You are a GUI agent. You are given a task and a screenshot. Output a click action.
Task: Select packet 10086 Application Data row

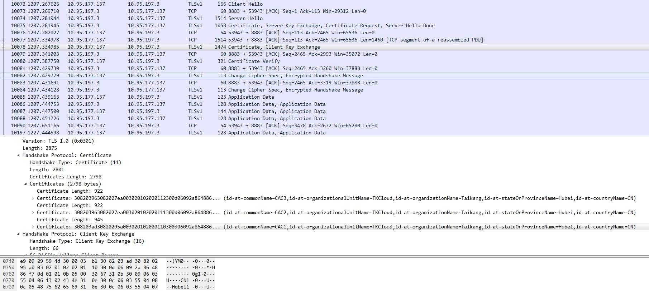[x=324, y=104]
